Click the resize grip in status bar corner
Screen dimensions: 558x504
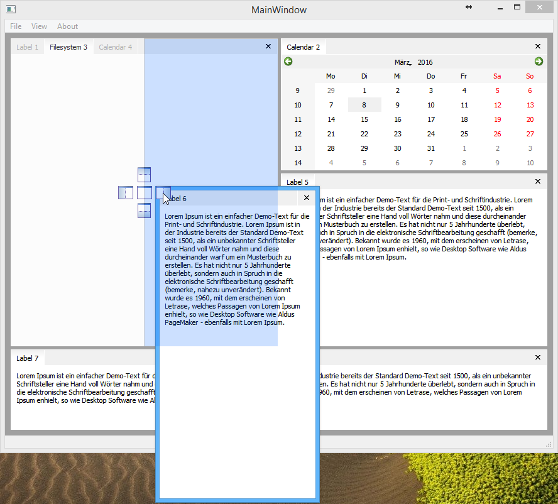click(x=549, y=444)
